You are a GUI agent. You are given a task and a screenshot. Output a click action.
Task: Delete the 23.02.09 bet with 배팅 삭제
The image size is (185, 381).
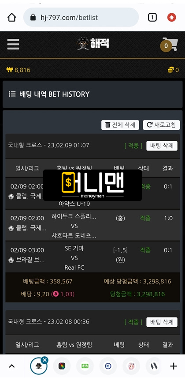click(x=162, y=146)
